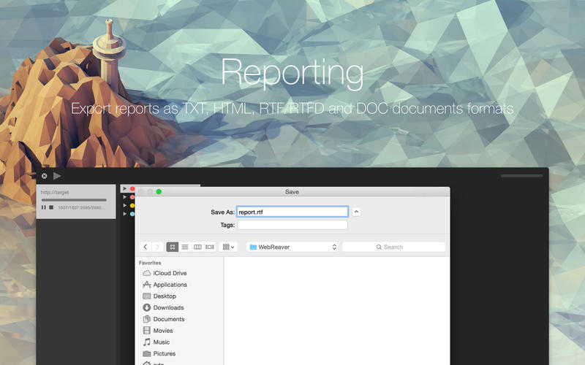Switch to column view
585x365 pixels.
coord(197,247)
